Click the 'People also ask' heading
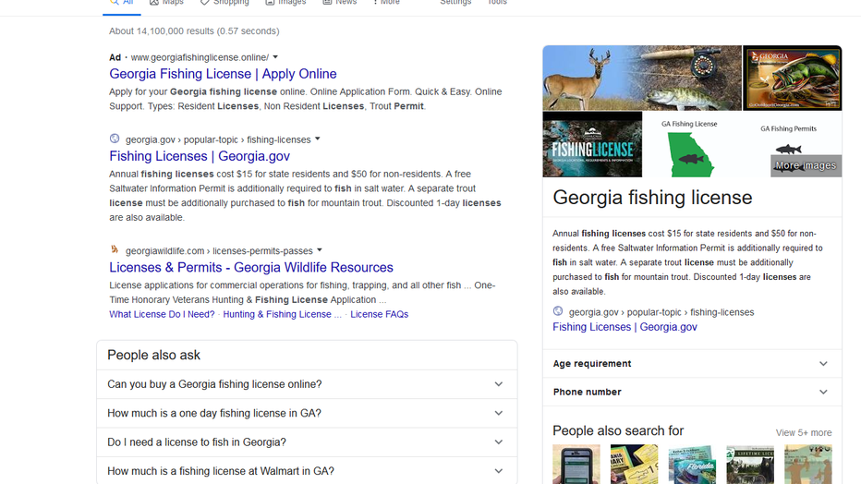This screenshot has width=861, height=484. 153,355
